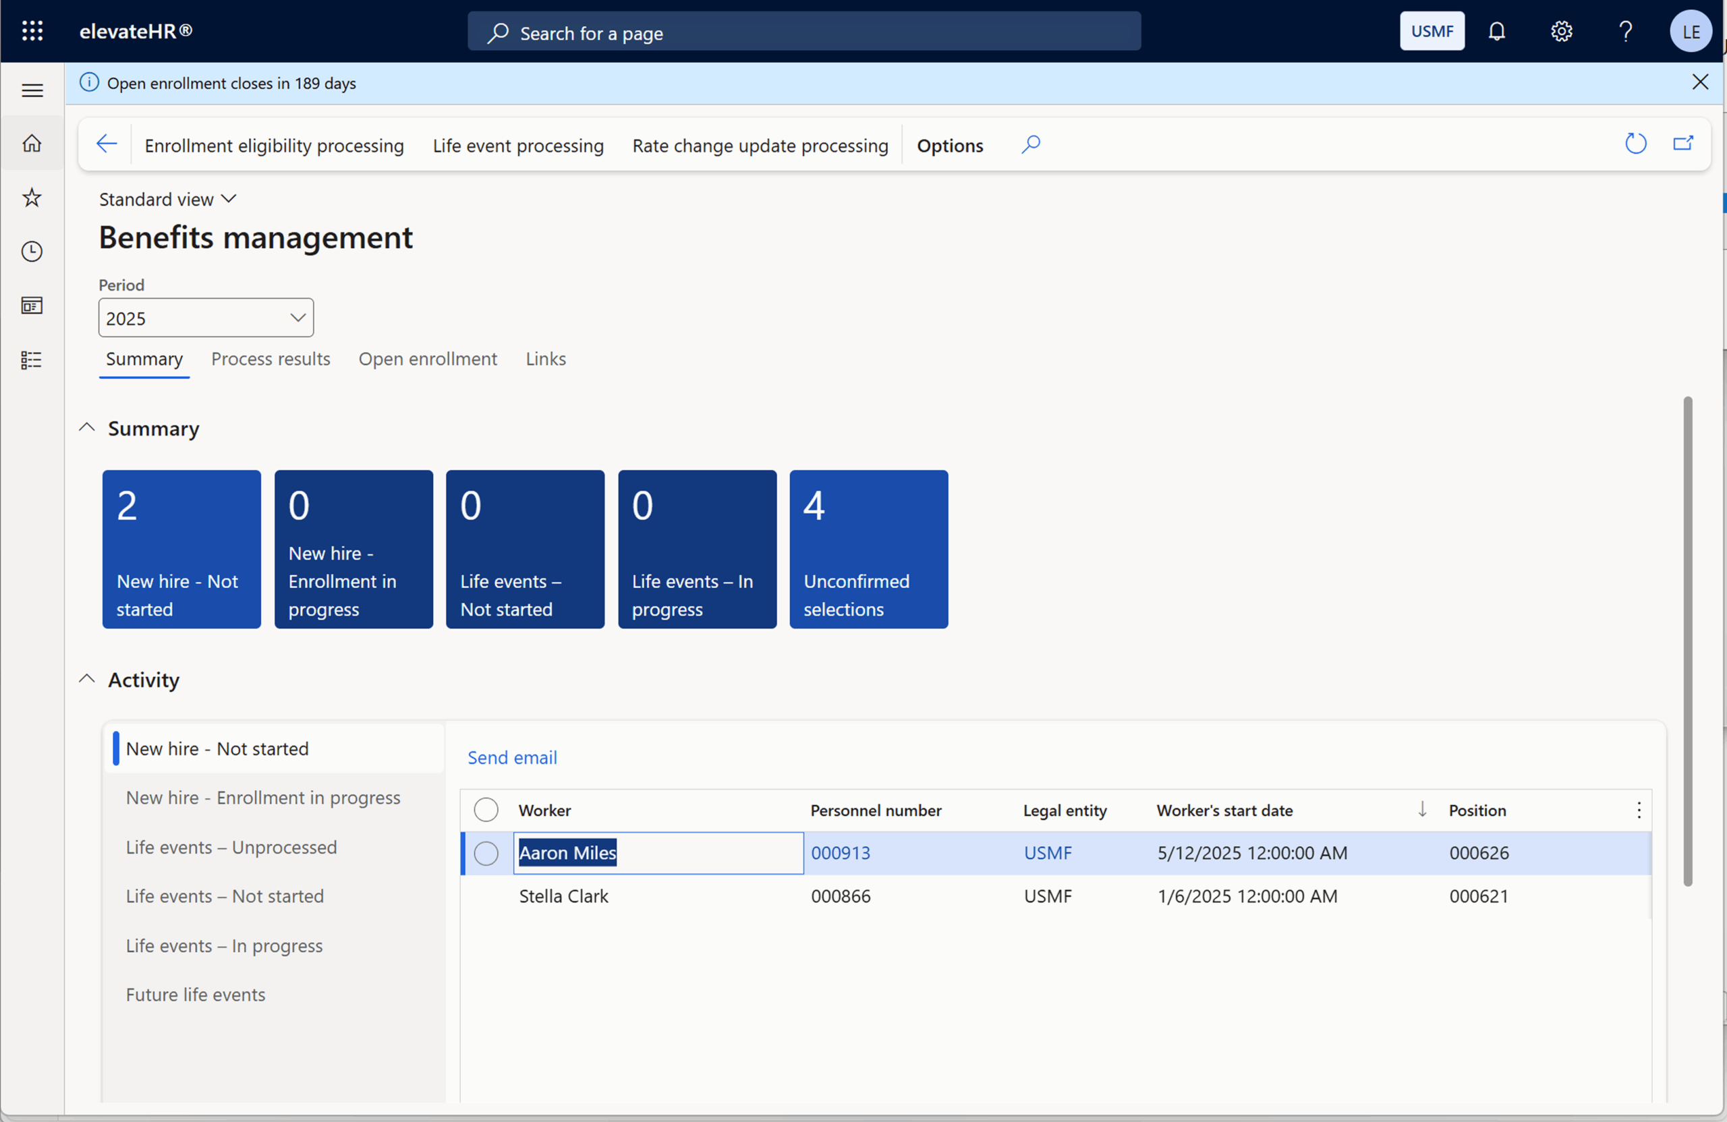Open the settings gear icon

[x=1561, y=31]
